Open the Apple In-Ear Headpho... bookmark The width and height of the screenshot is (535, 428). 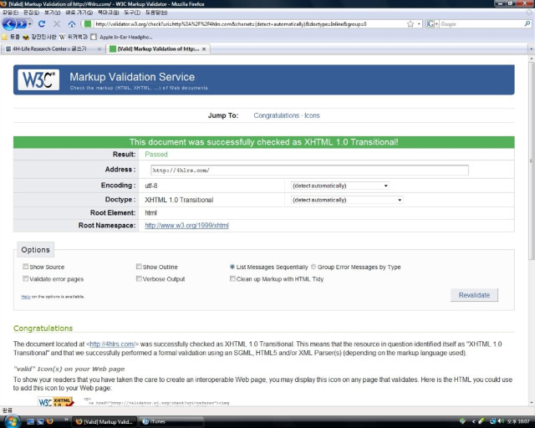[x=122, y=37]
